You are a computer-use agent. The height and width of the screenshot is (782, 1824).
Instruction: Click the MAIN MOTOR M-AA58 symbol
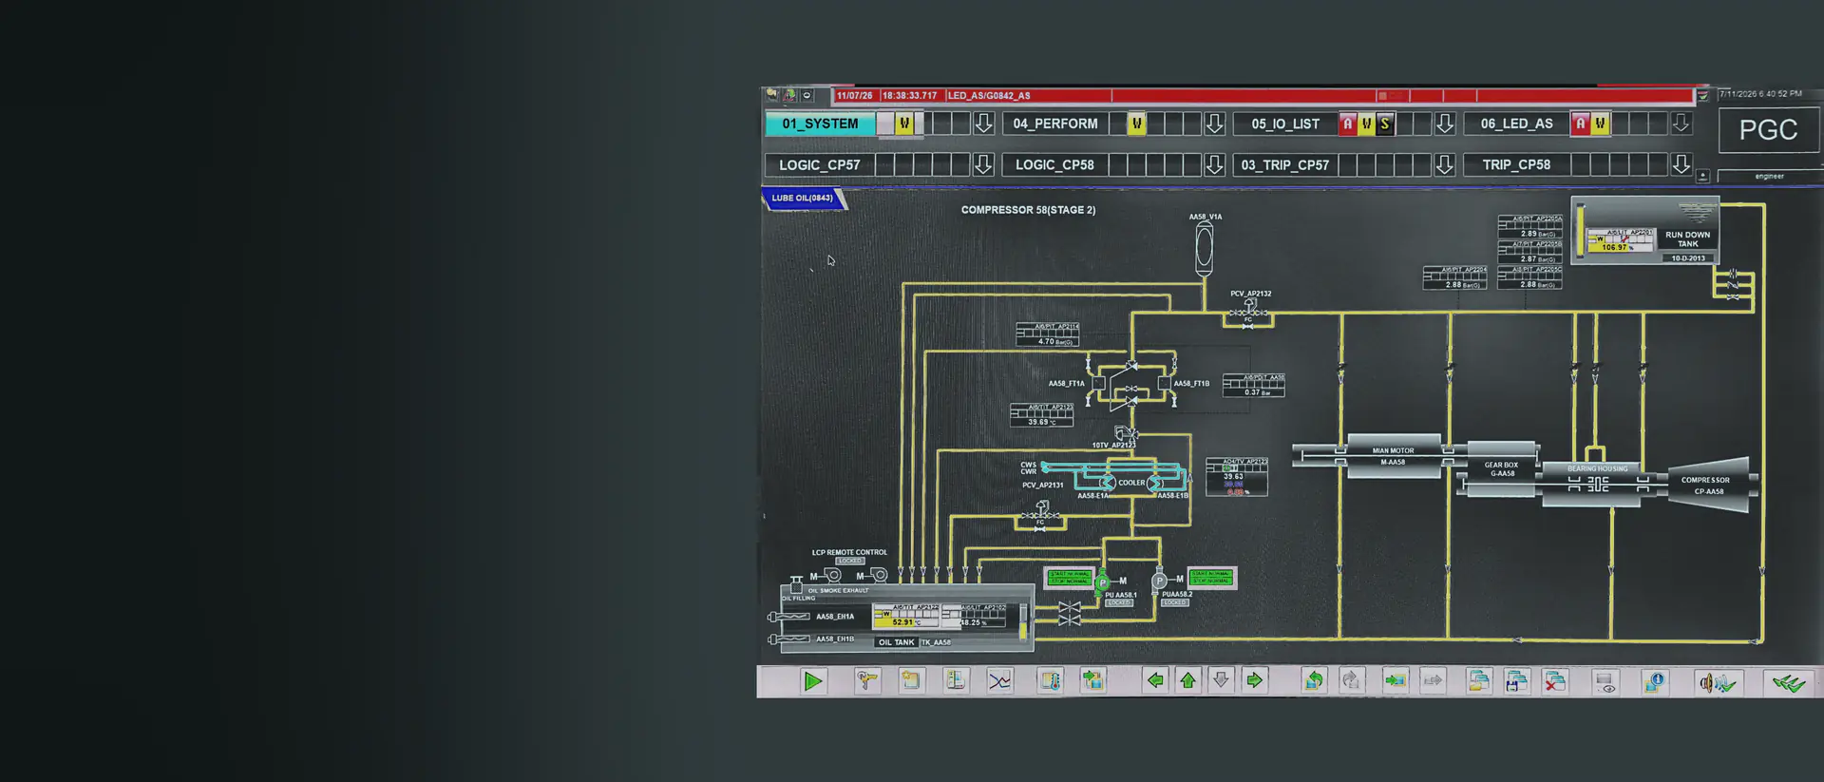tap(1394, 457)
